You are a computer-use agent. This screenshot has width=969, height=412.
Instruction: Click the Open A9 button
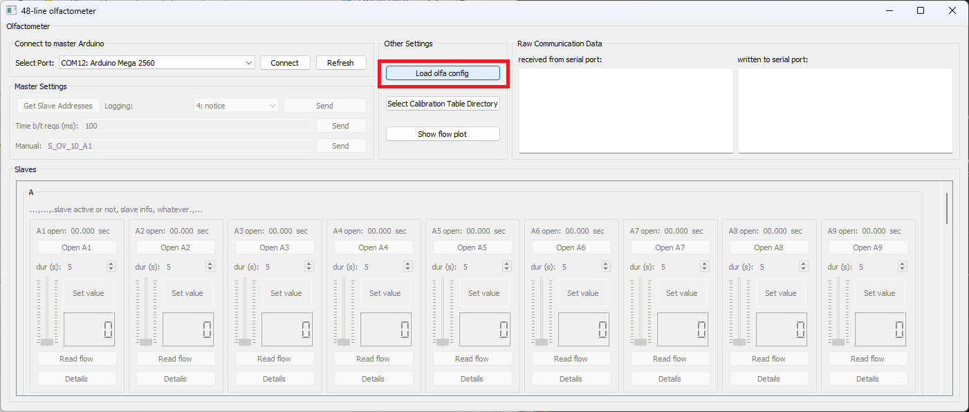pyautogui.click(x=868, y=247)
